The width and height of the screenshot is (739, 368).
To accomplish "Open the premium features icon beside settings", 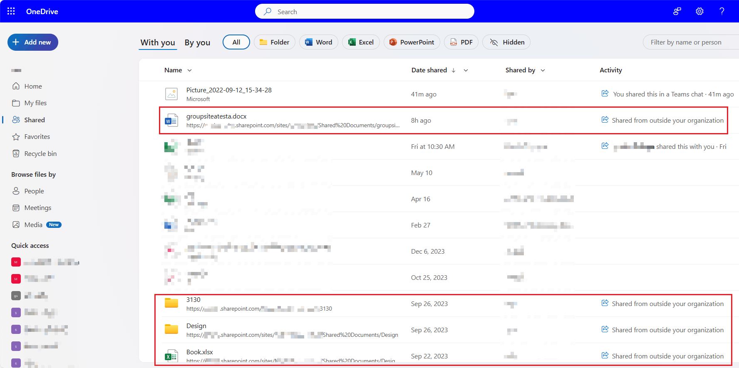I will [x=677, y=11].
